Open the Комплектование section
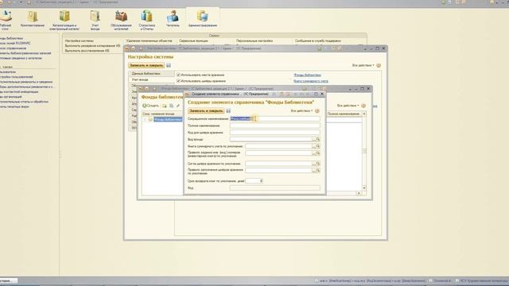The height and width of the screenshot is (286, 509). point(32,19)
